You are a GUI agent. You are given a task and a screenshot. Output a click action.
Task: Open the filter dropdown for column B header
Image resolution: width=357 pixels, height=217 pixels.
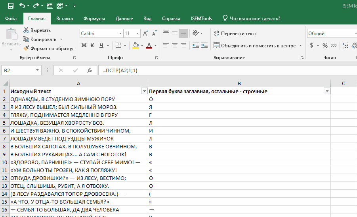coord(327,91)
